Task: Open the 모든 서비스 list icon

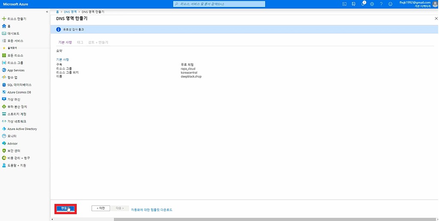Action: [4, 41]
